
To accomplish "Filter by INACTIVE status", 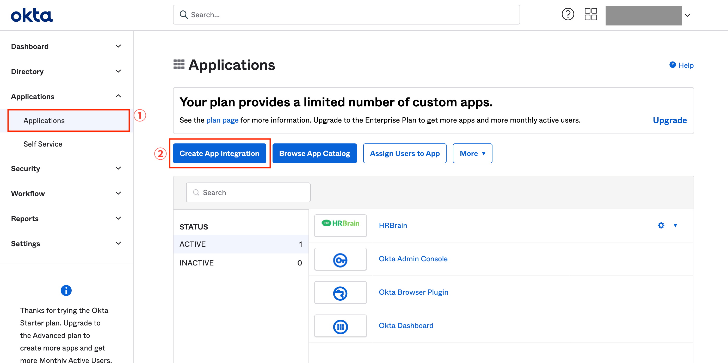I will pyautogui.click(x=241, y=263).
